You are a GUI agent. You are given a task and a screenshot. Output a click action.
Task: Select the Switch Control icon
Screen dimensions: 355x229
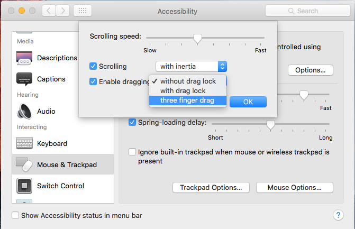24,186
